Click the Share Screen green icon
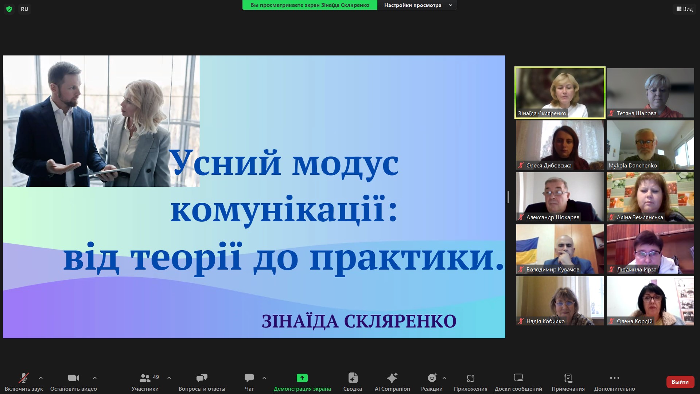700x394 pixels. tap(302, 378)
